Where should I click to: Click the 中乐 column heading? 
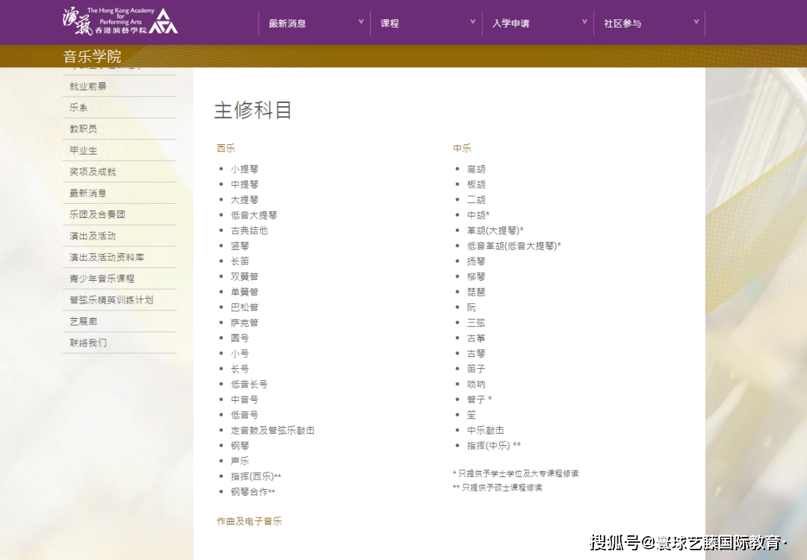point(463,148)
